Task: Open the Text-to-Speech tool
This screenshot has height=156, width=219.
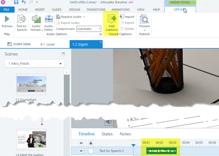Action: click(22, 23)
